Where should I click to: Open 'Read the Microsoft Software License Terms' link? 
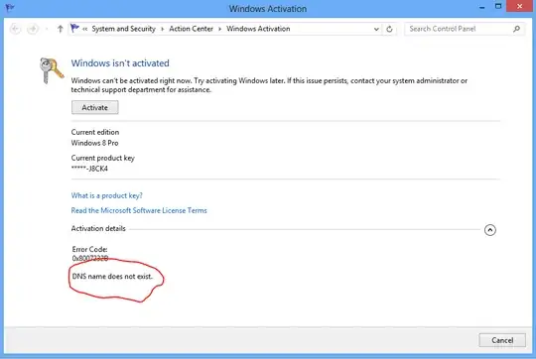[x=139, y=210]
